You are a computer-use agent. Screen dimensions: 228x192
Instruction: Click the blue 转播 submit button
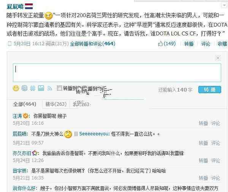coord(209,90)
